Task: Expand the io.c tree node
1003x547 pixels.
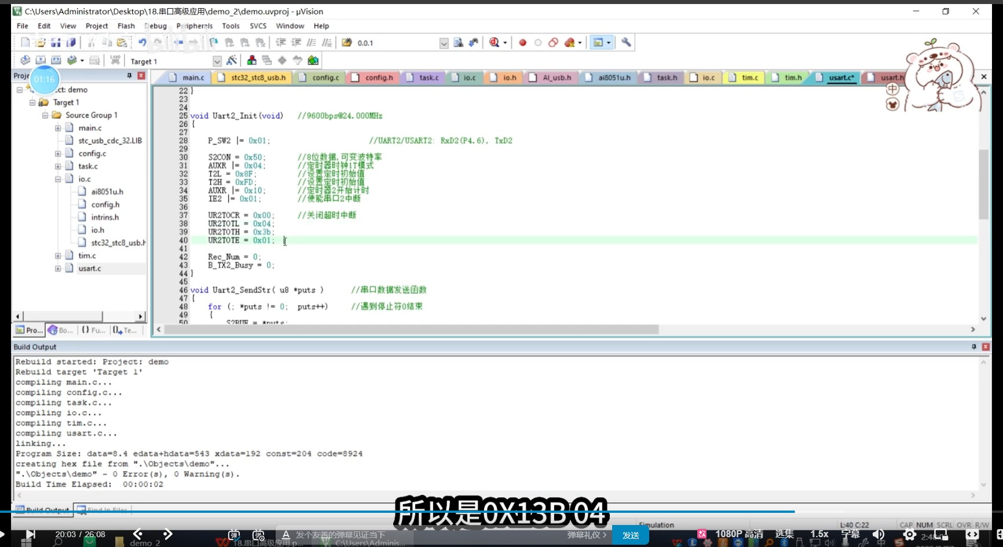Action: [x=58, y=178]
